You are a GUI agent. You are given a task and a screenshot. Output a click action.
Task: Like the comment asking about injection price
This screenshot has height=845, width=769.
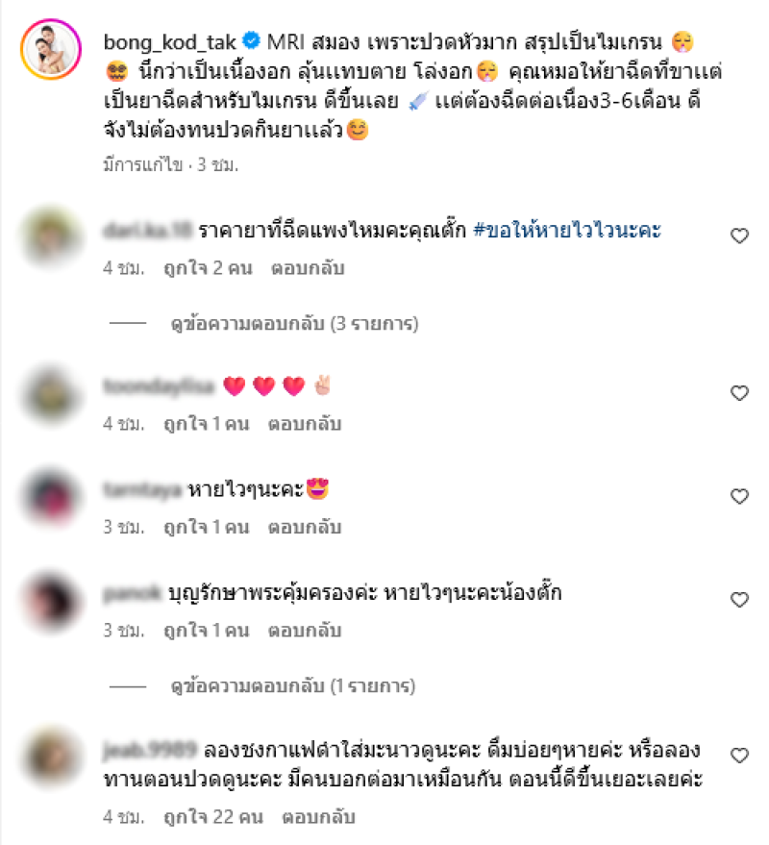coord(739,236)
